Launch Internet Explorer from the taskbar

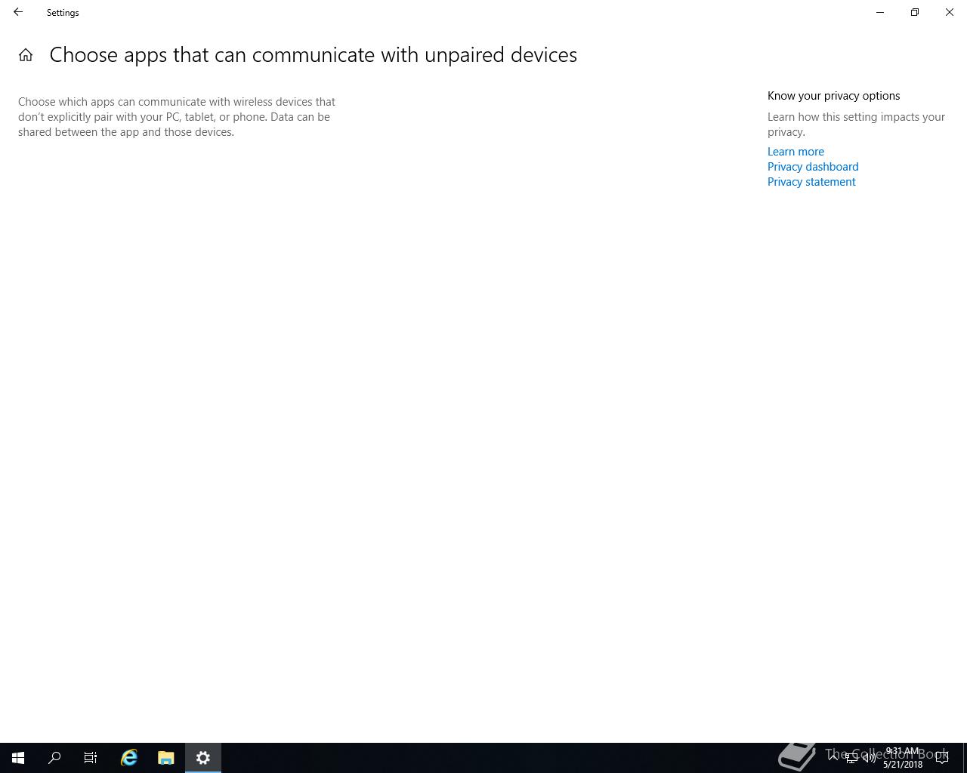(x=129, y=758)
